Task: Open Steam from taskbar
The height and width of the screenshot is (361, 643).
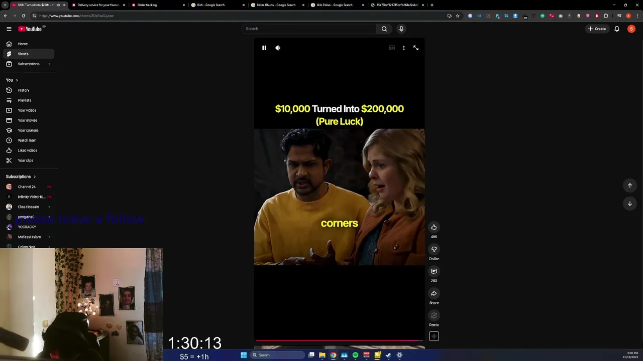Action: [388, 355]
